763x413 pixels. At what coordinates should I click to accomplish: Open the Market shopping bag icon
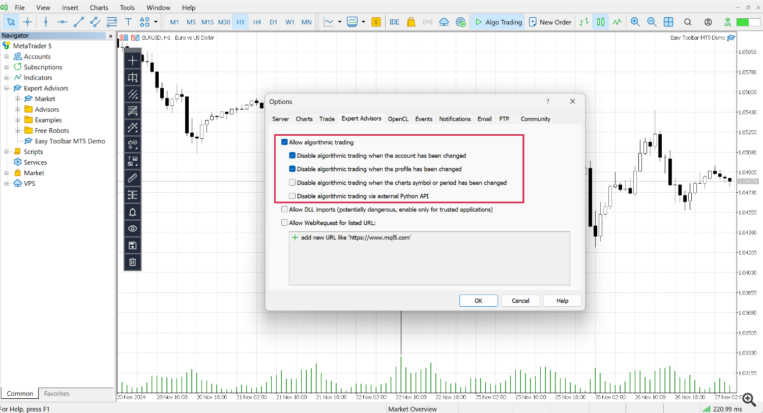[x=411, y=22]
